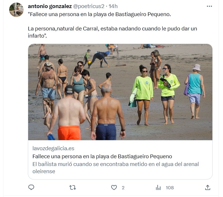
Task: Click the man in orange shorts in photo
Action: click(67, 113)
